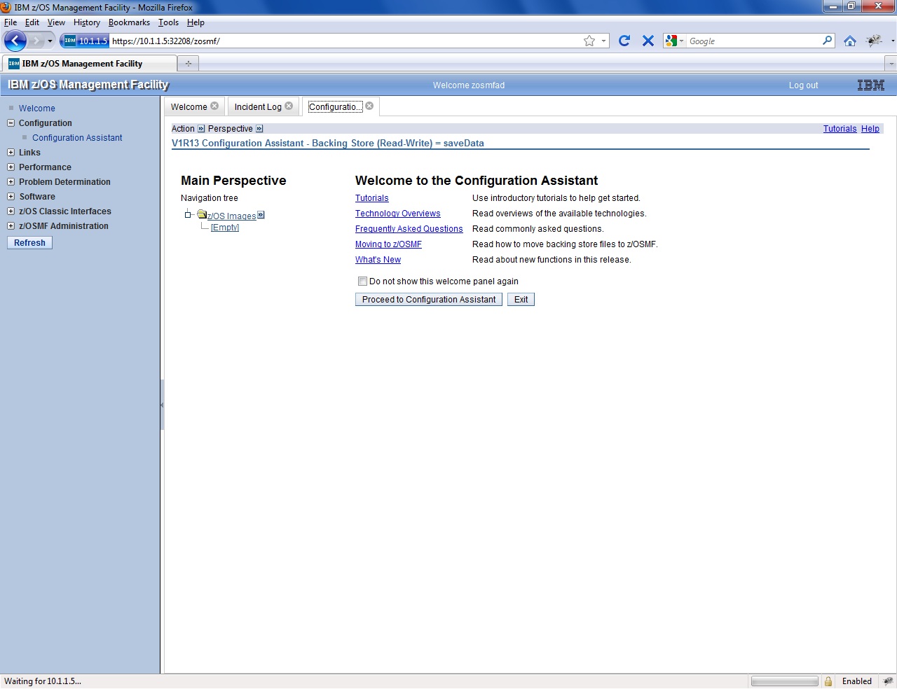897x689 pixels.
Task: Select the IBM z/OS Management Facility browser tab
Action: coord(88,63)
